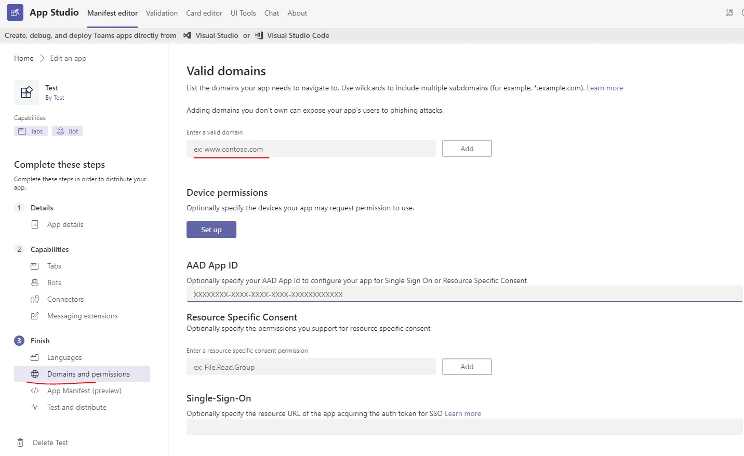Open Learn more link for valid domains

(605, 88)
